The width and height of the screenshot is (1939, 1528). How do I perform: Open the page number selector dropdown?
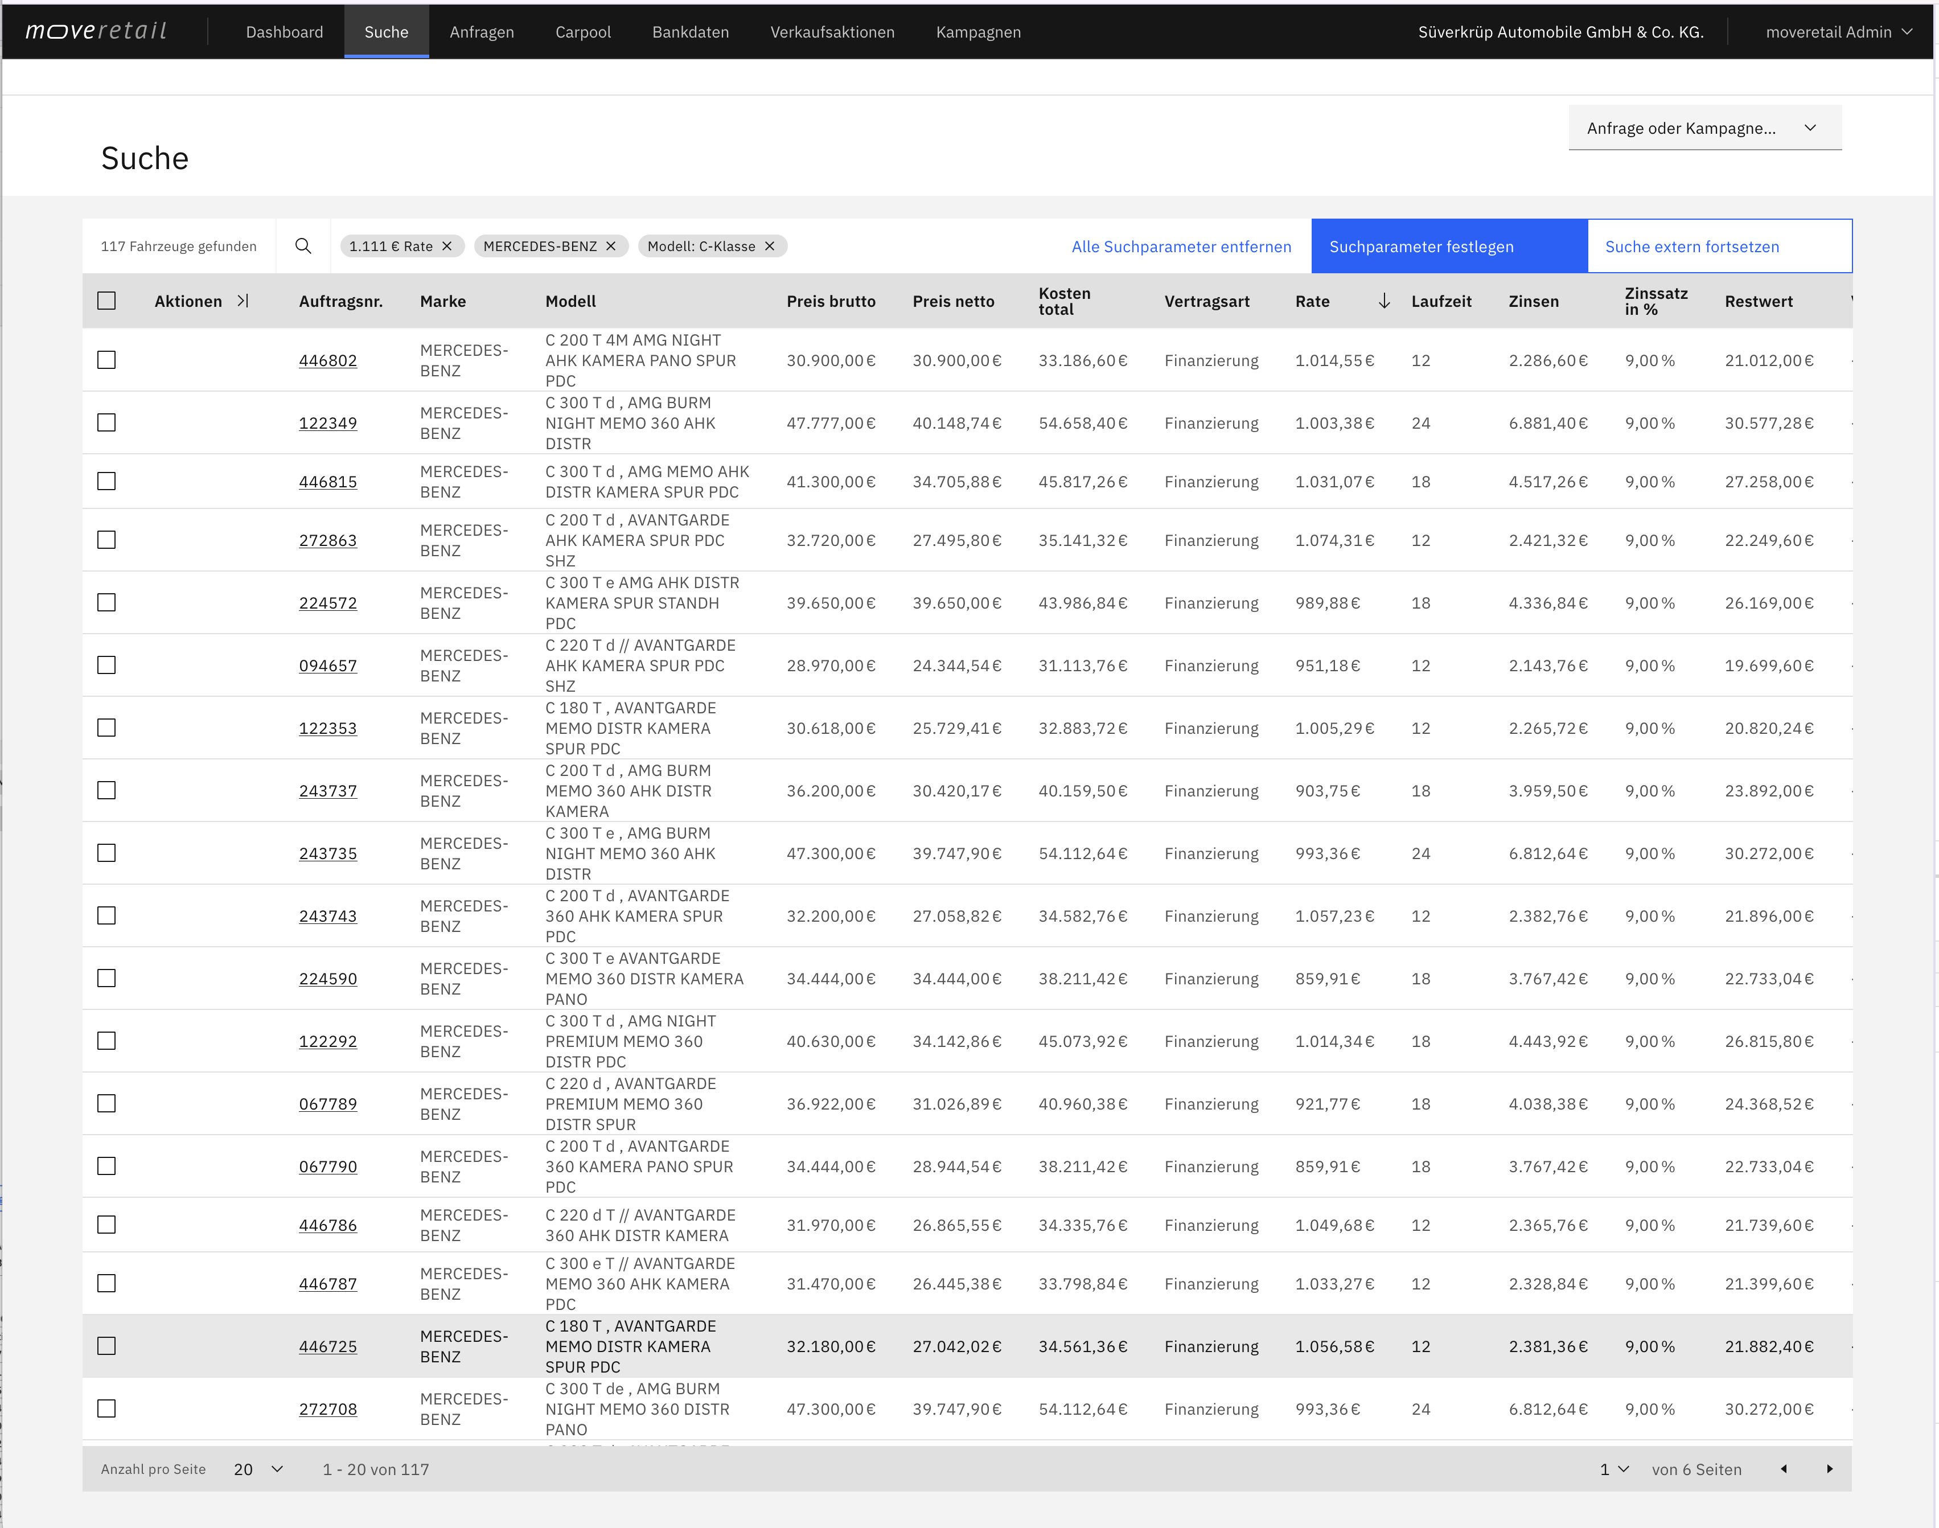[x=1615, y=1469]
